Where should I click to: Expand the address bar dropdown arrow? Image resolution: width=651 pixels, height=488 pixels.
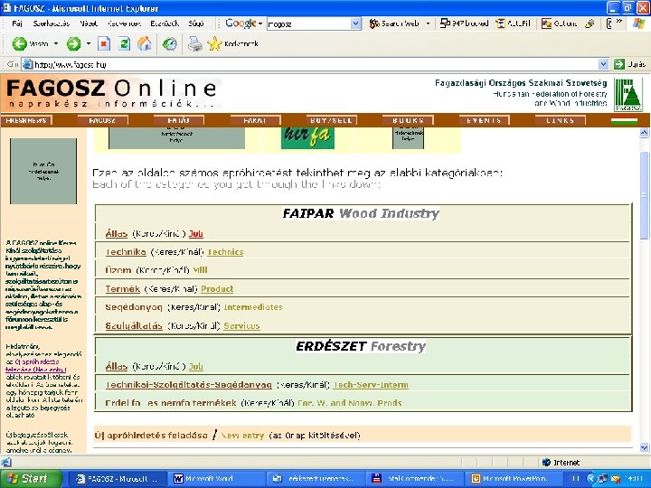point(604,64)
